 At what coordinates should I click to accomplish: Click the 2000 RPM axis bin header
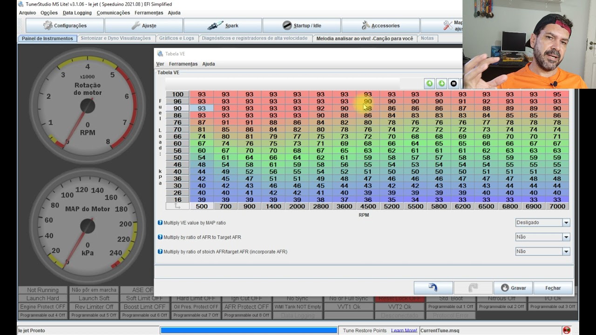tap(297, 206)
